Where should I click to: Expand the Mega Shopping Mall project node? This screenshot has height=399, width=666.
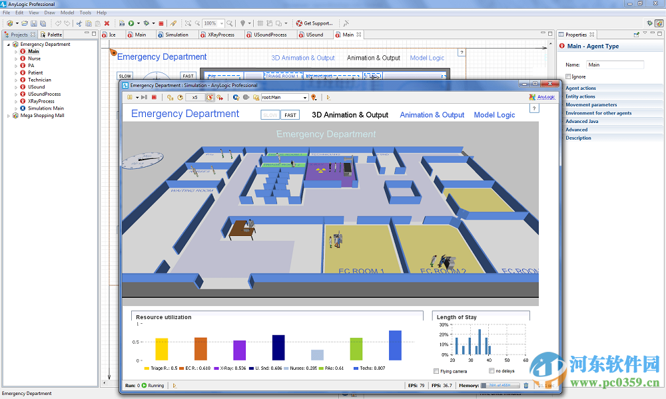(9, 116)
